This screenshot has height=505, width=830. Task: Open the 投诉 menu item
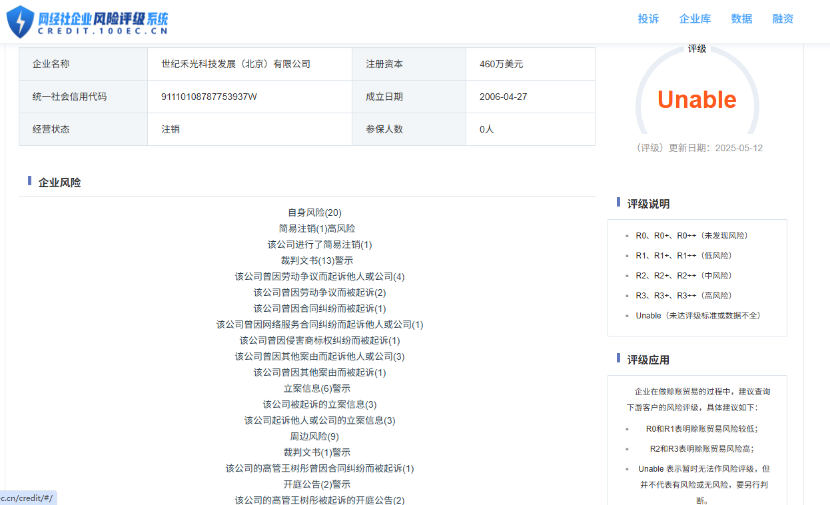648,19
